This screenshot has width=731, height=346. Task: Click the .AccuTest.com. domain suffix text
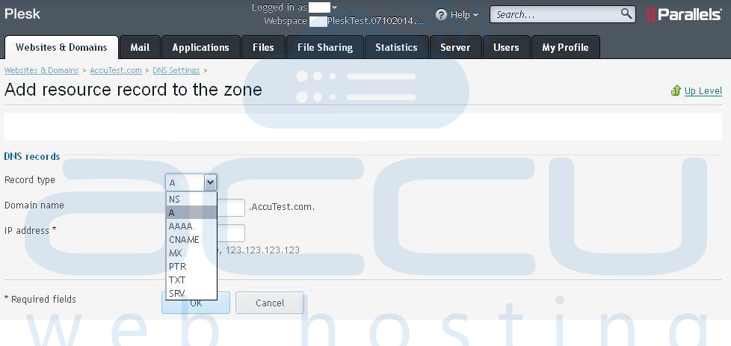(x=282, y=206)
